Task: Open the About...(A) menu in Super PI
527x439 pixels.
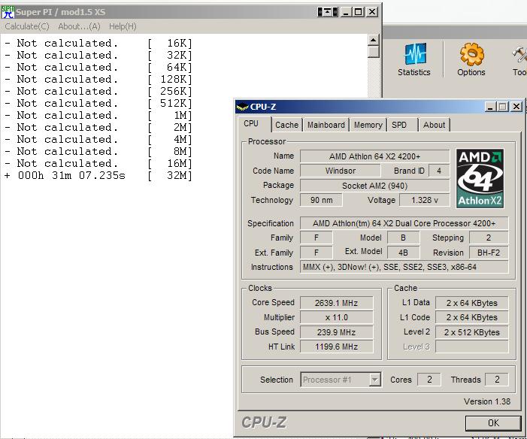Action: click(x=80, y=26)
